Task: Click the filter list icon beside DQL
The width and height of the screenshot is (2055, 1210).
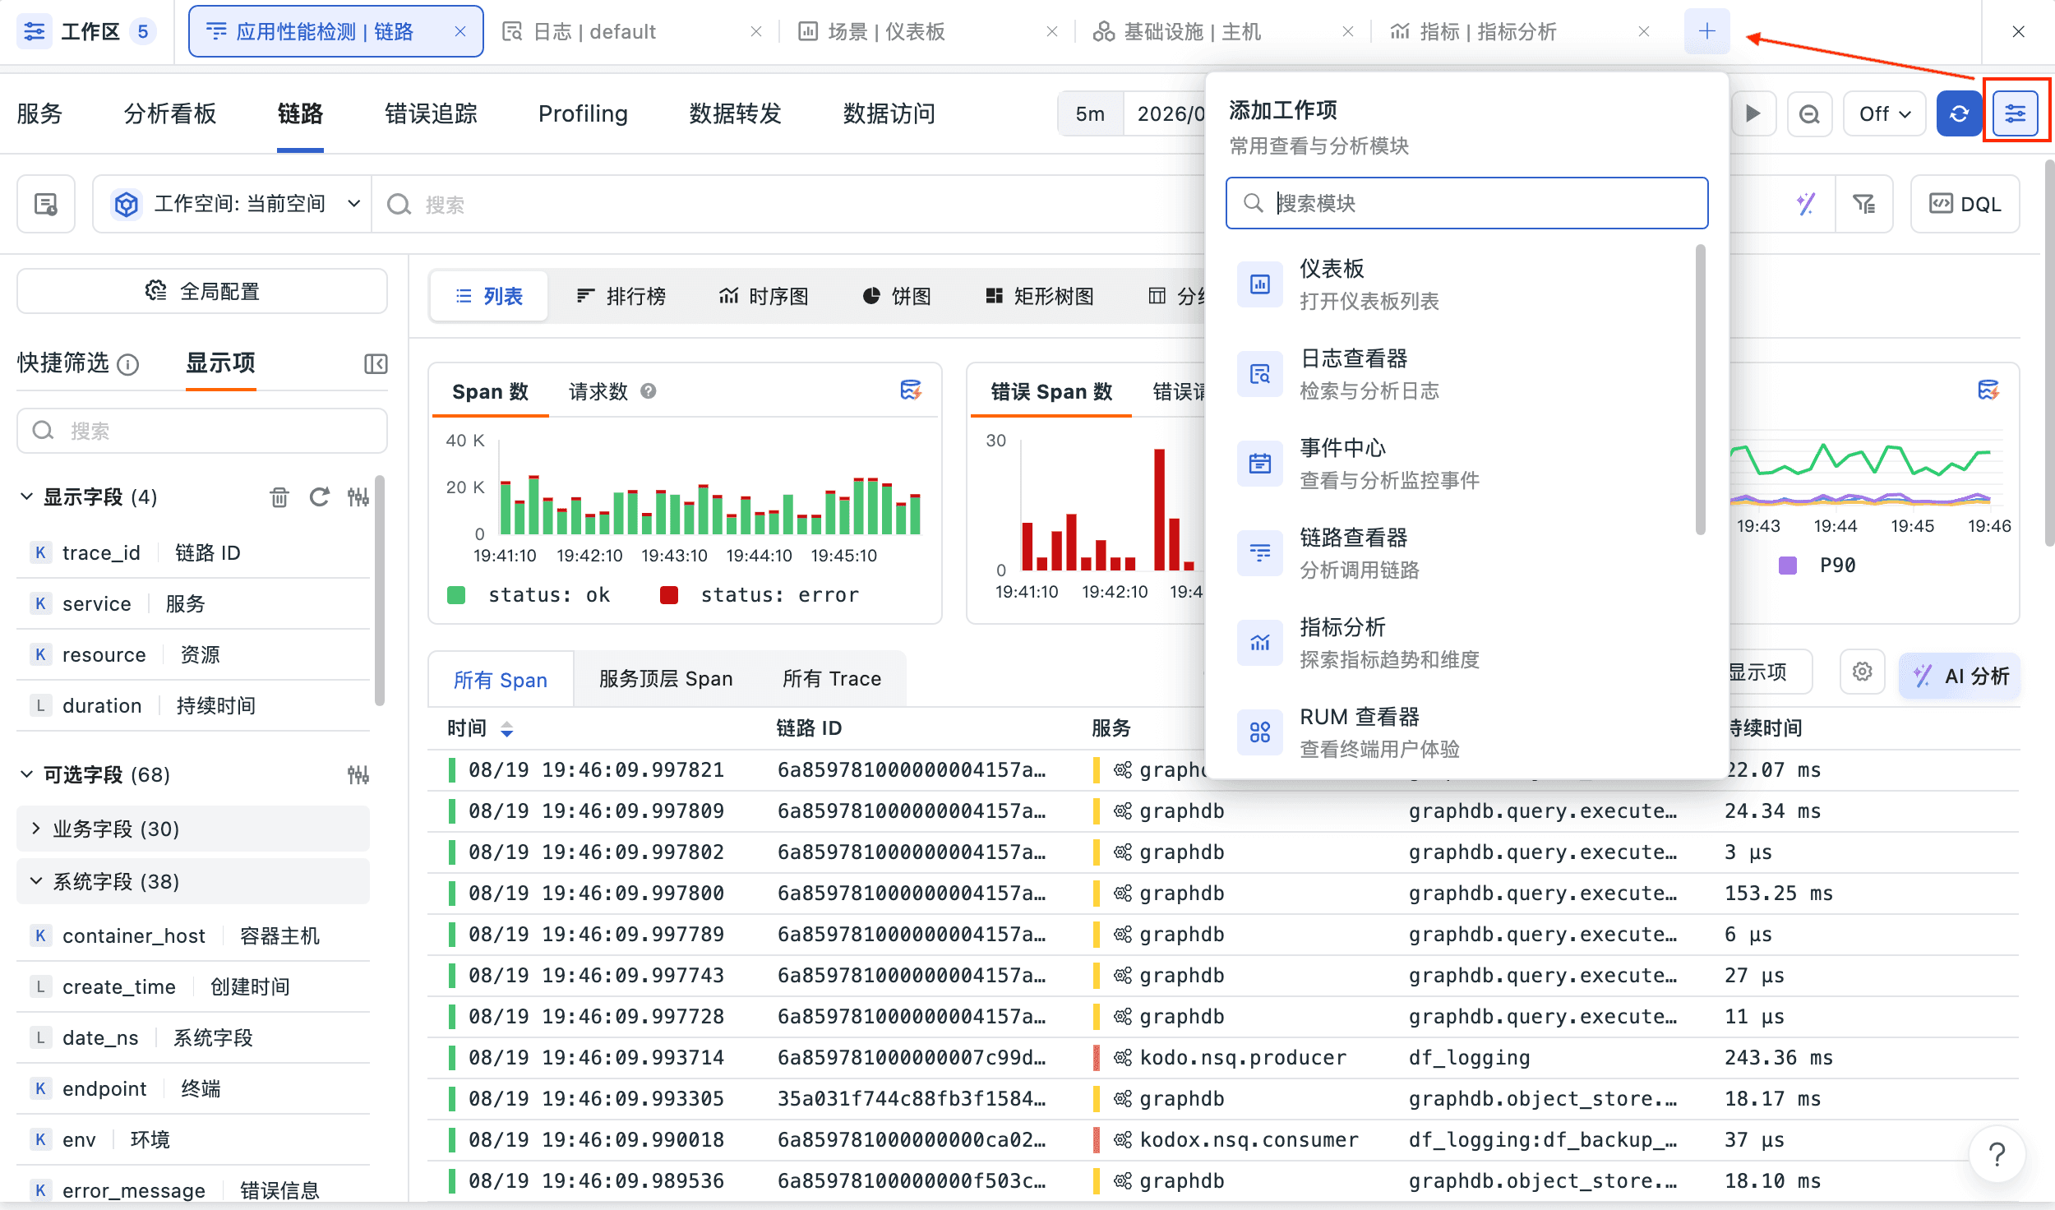Action: point(1863,204)
